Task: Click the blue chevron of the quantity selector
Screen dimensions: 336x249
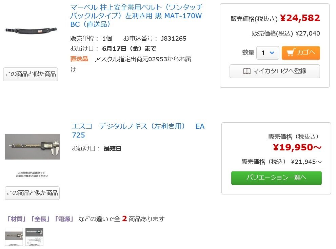Action: coord(272,53)
